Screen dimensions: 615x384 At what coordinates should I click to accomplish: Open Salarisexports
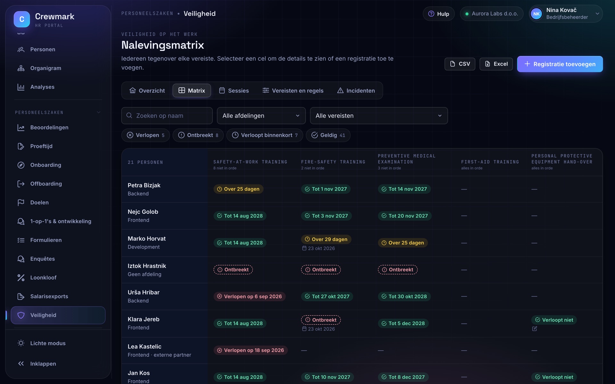[x=58, y=296]
